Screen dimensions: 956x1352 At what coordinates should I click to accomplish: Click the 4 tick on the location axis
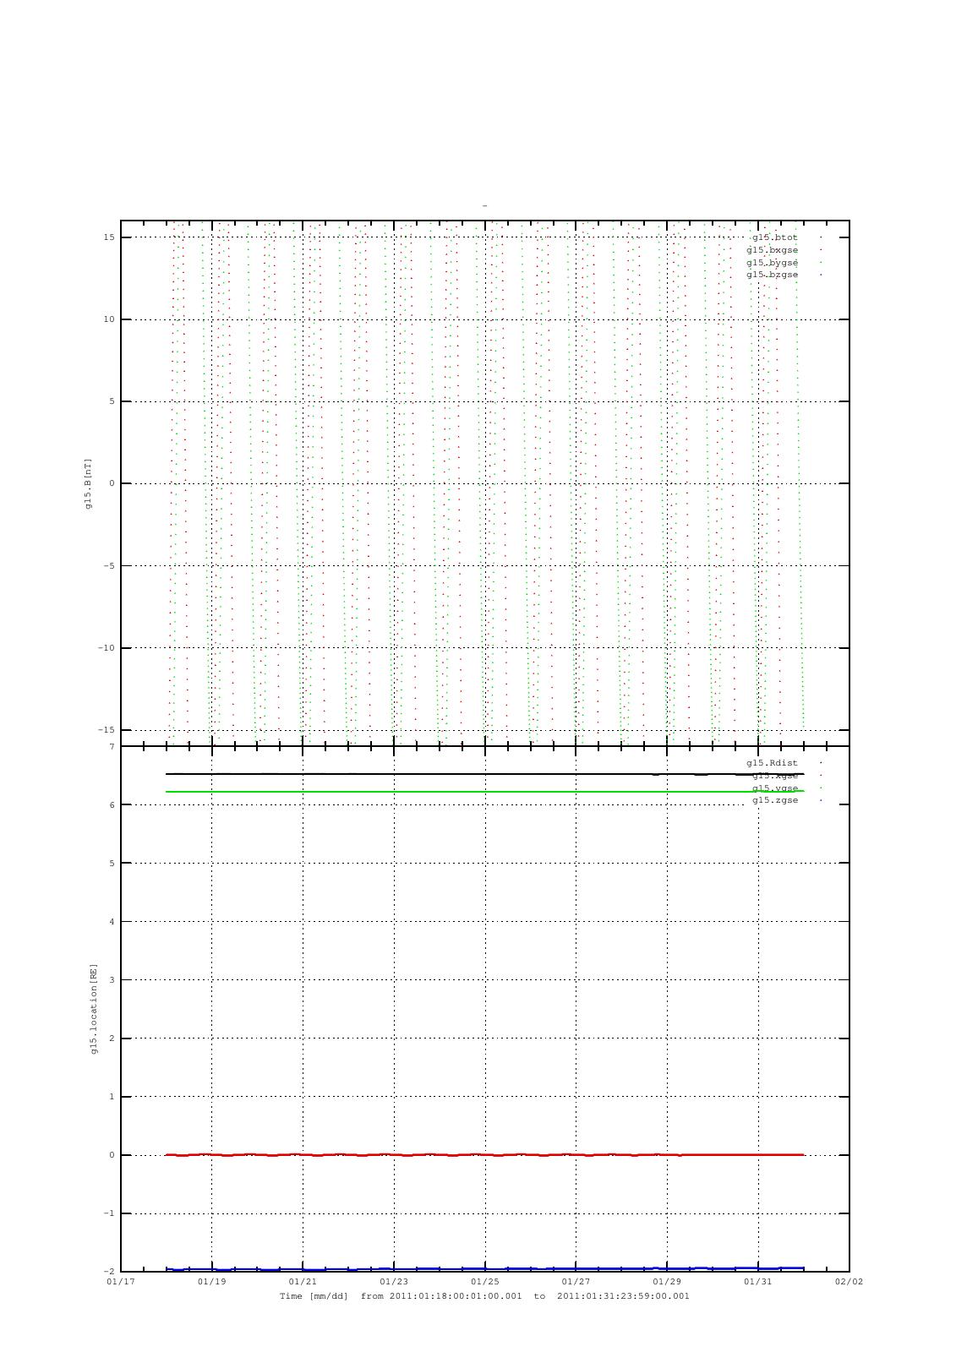(112, 922)
